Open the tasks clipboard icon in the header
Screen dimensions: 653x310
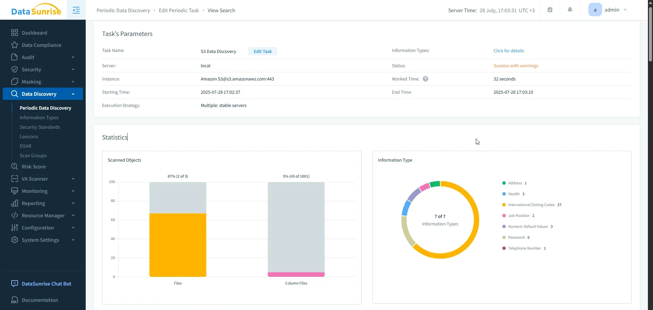550,10
